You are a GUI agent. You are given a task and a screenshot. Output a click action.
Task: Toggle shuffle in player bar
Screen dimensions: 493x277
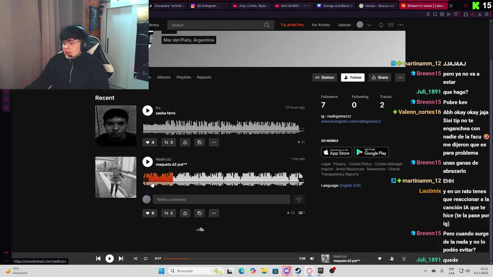tap(135, 259)
